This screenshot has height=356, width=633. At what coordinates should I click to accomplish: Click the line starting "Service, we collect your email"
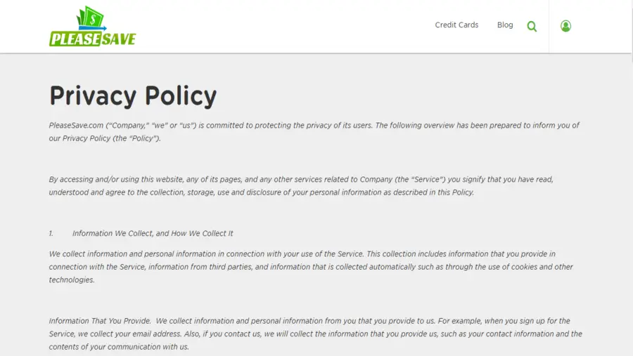pos(315,334)
